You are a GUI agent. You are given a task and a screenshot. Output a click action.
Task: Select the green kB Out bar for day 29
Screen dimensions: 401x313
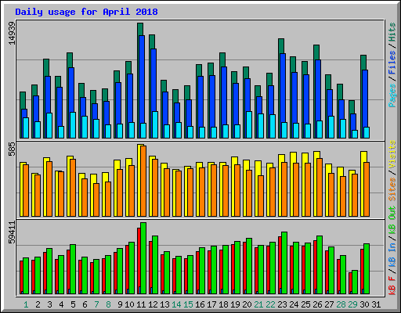coord(355,282)
